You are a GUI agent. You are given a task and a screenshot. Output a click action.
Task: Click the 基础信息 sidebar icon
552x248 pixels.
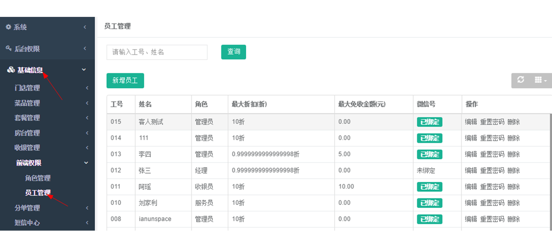(11, 70)
